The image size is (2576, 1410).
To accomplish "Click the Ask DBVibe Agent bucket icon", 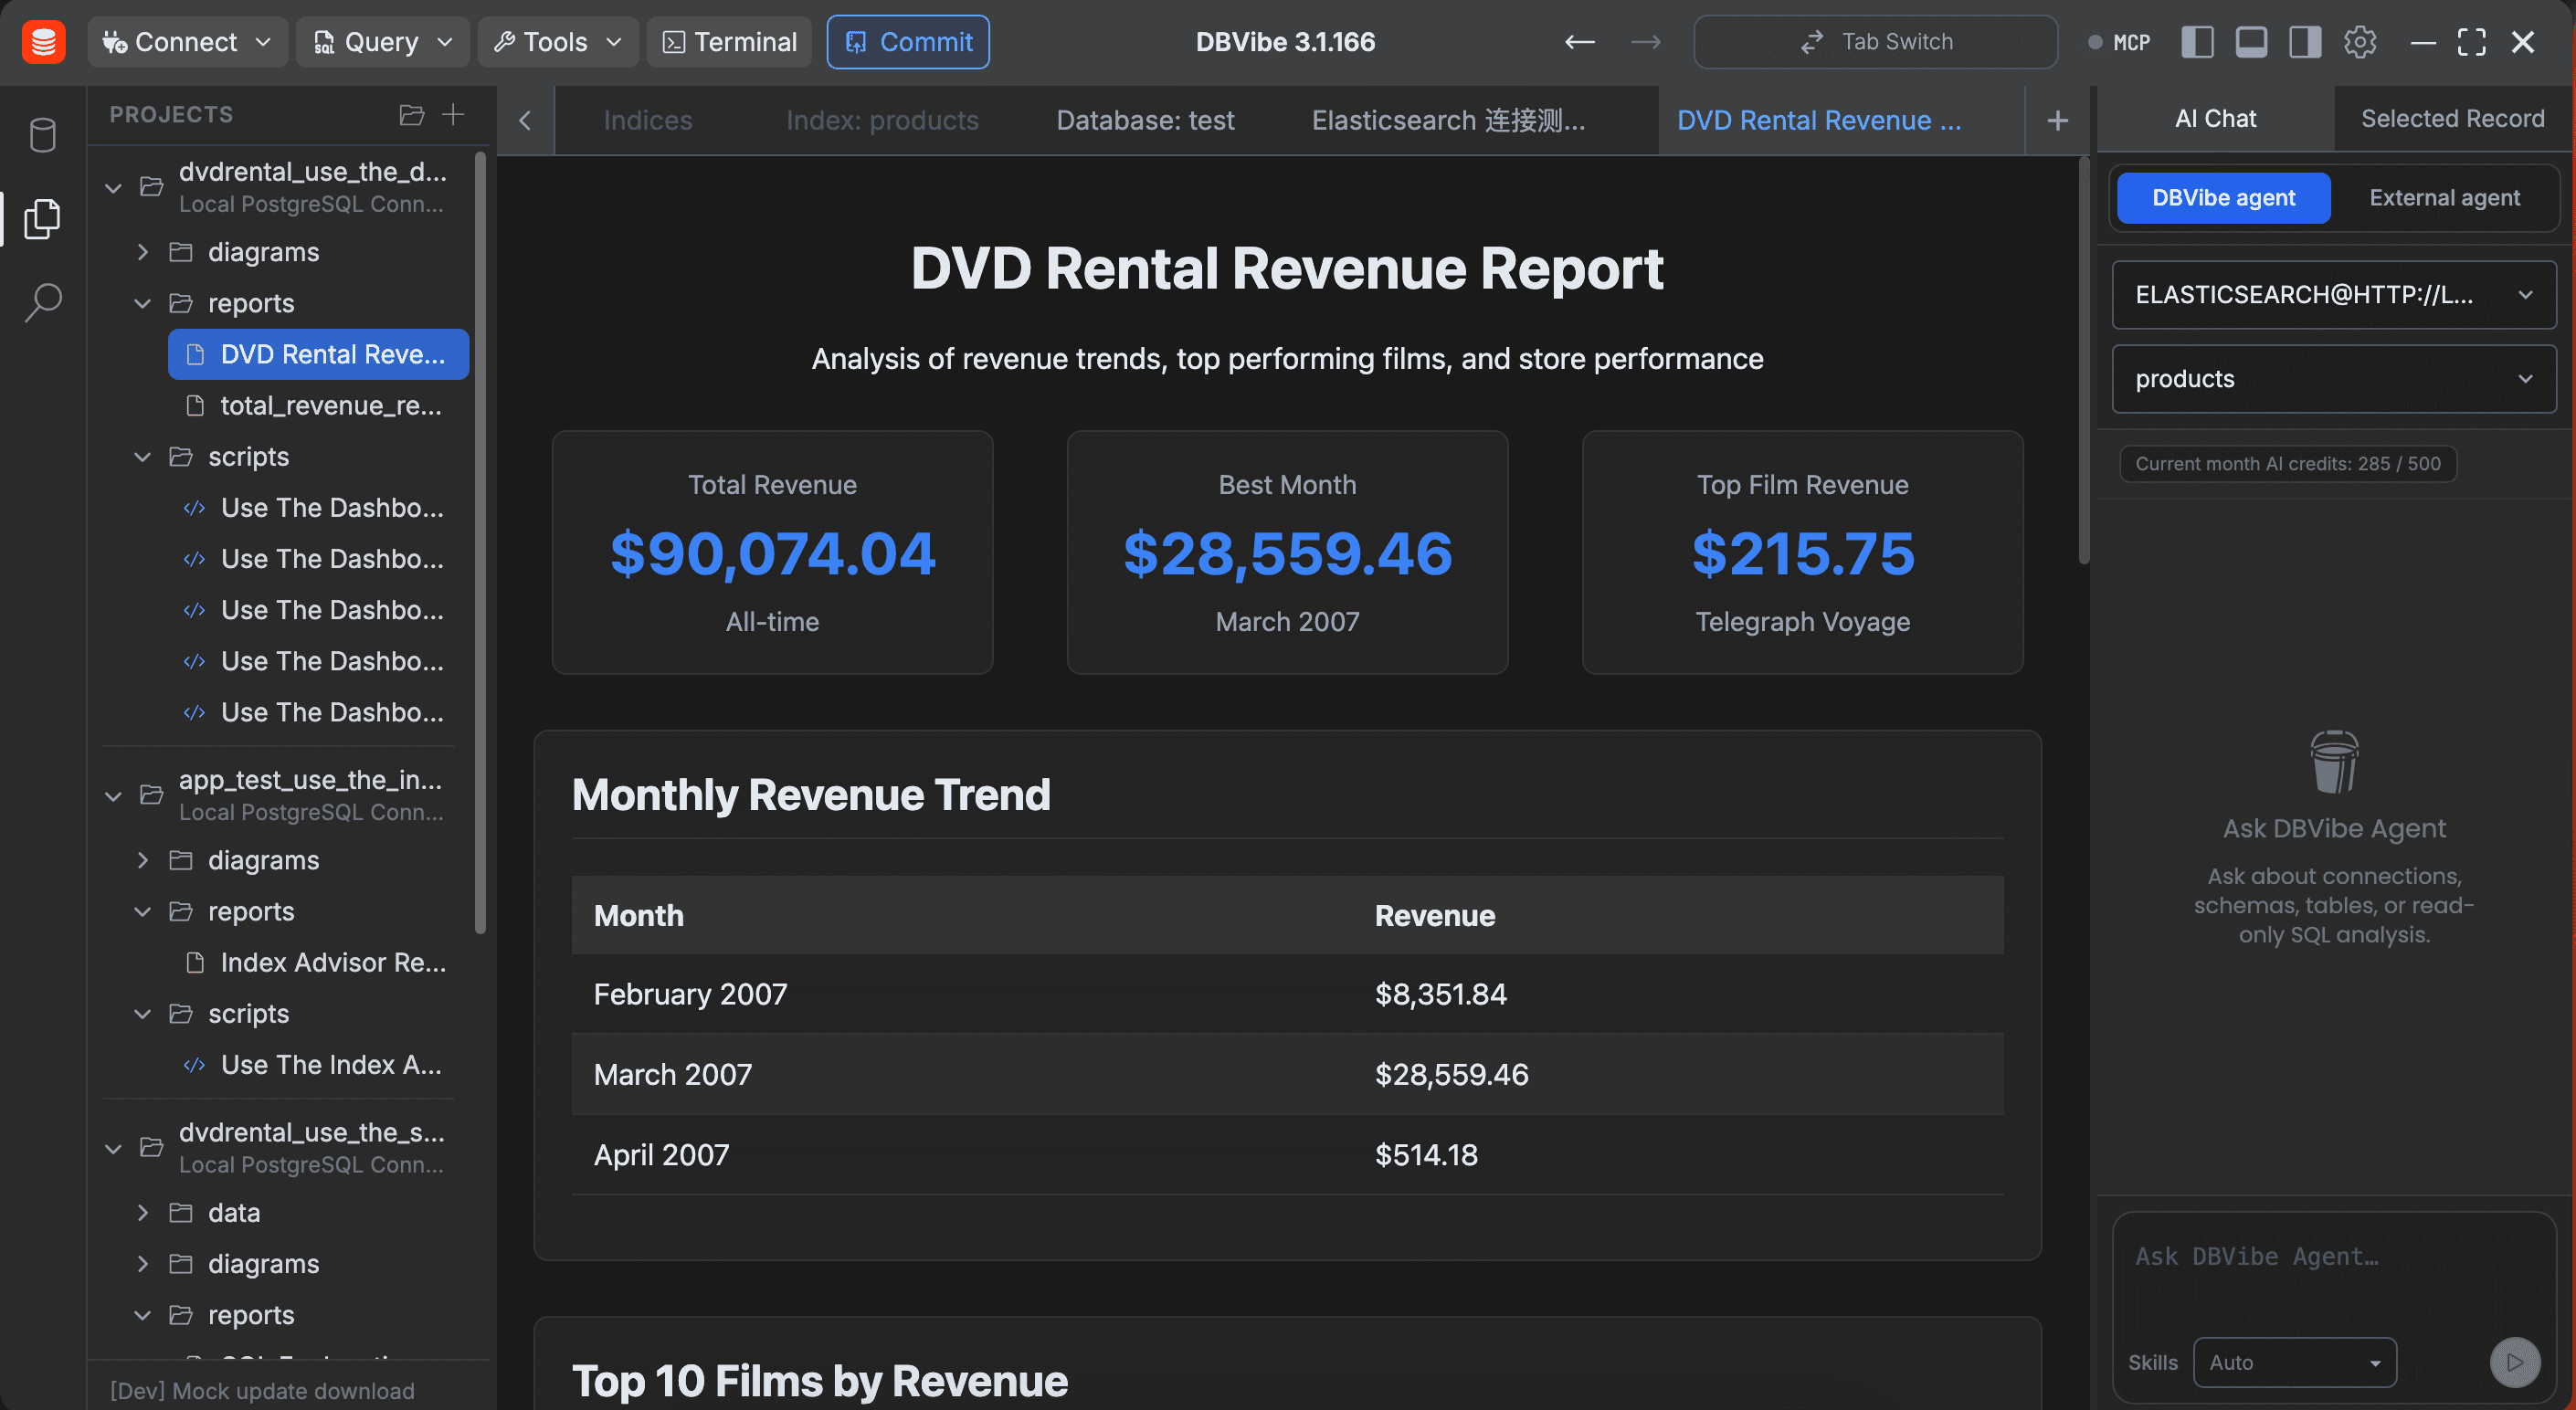I will (2334, 762).
